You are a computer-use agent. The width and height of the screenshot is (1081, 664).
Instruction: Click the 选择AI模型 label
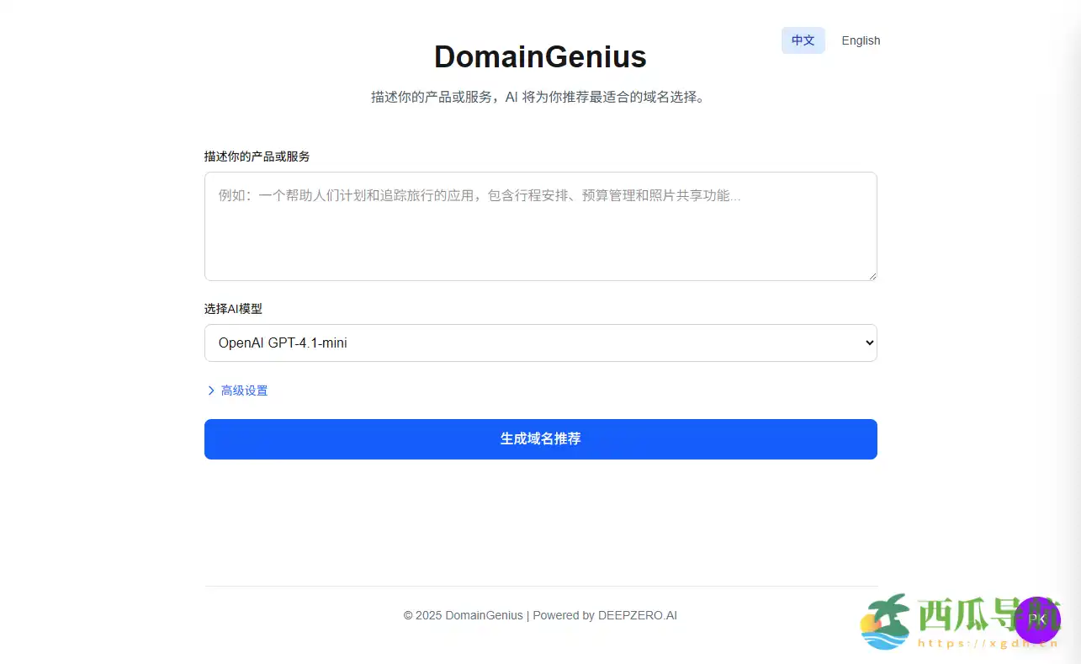coord(232,308)
